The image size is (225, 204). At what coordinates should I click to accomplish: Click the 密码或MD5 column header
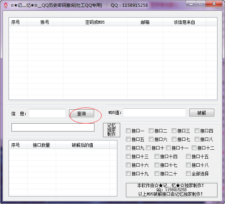pos(95,22)
